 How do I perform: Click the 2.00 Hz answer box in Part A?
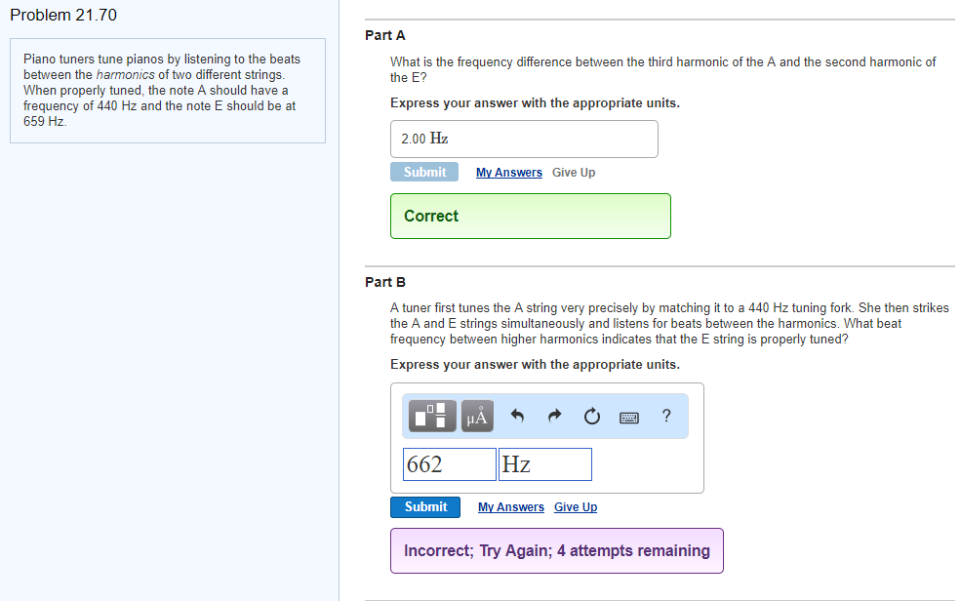coord(524,139)
